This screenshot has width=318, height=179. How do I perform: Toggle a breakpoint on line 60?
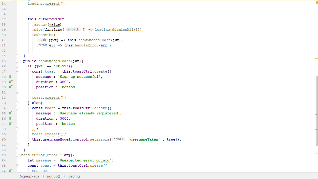point(13,139)
